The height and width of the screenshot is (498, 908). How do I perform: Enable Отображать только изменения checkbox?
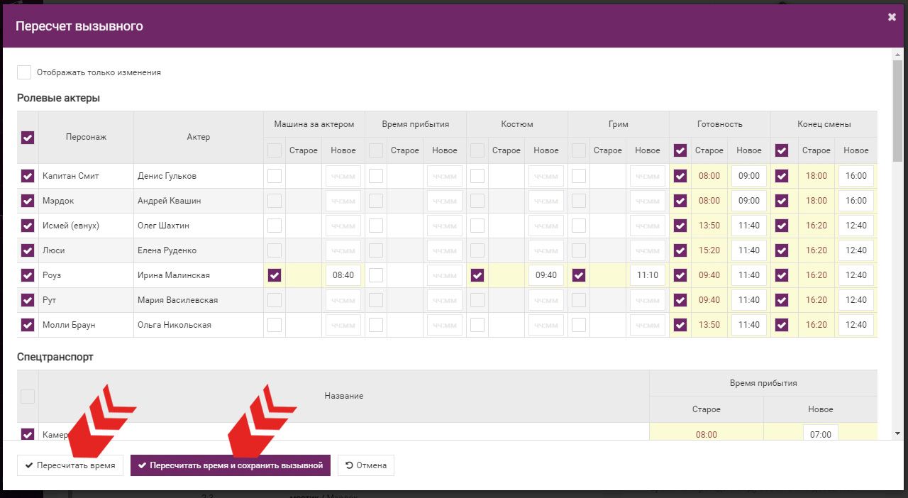tap(25, 72)
